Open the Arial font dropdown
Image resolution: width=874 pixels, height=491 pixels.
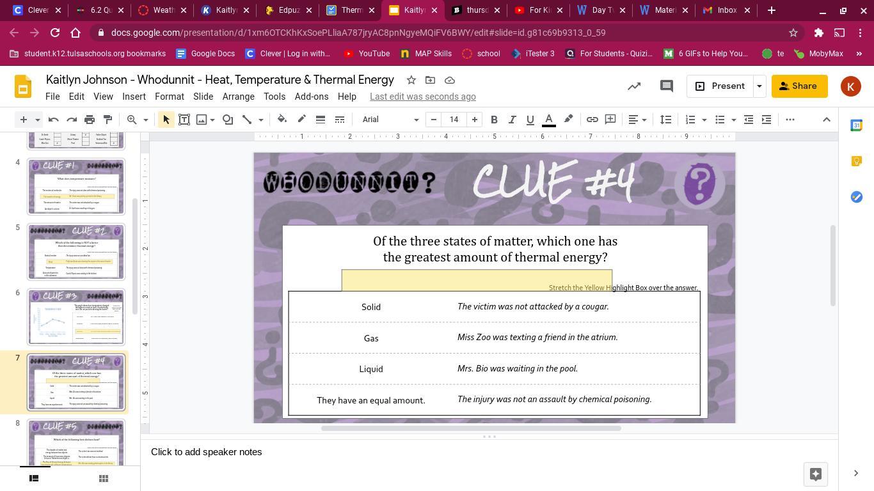tap(390, 120)
